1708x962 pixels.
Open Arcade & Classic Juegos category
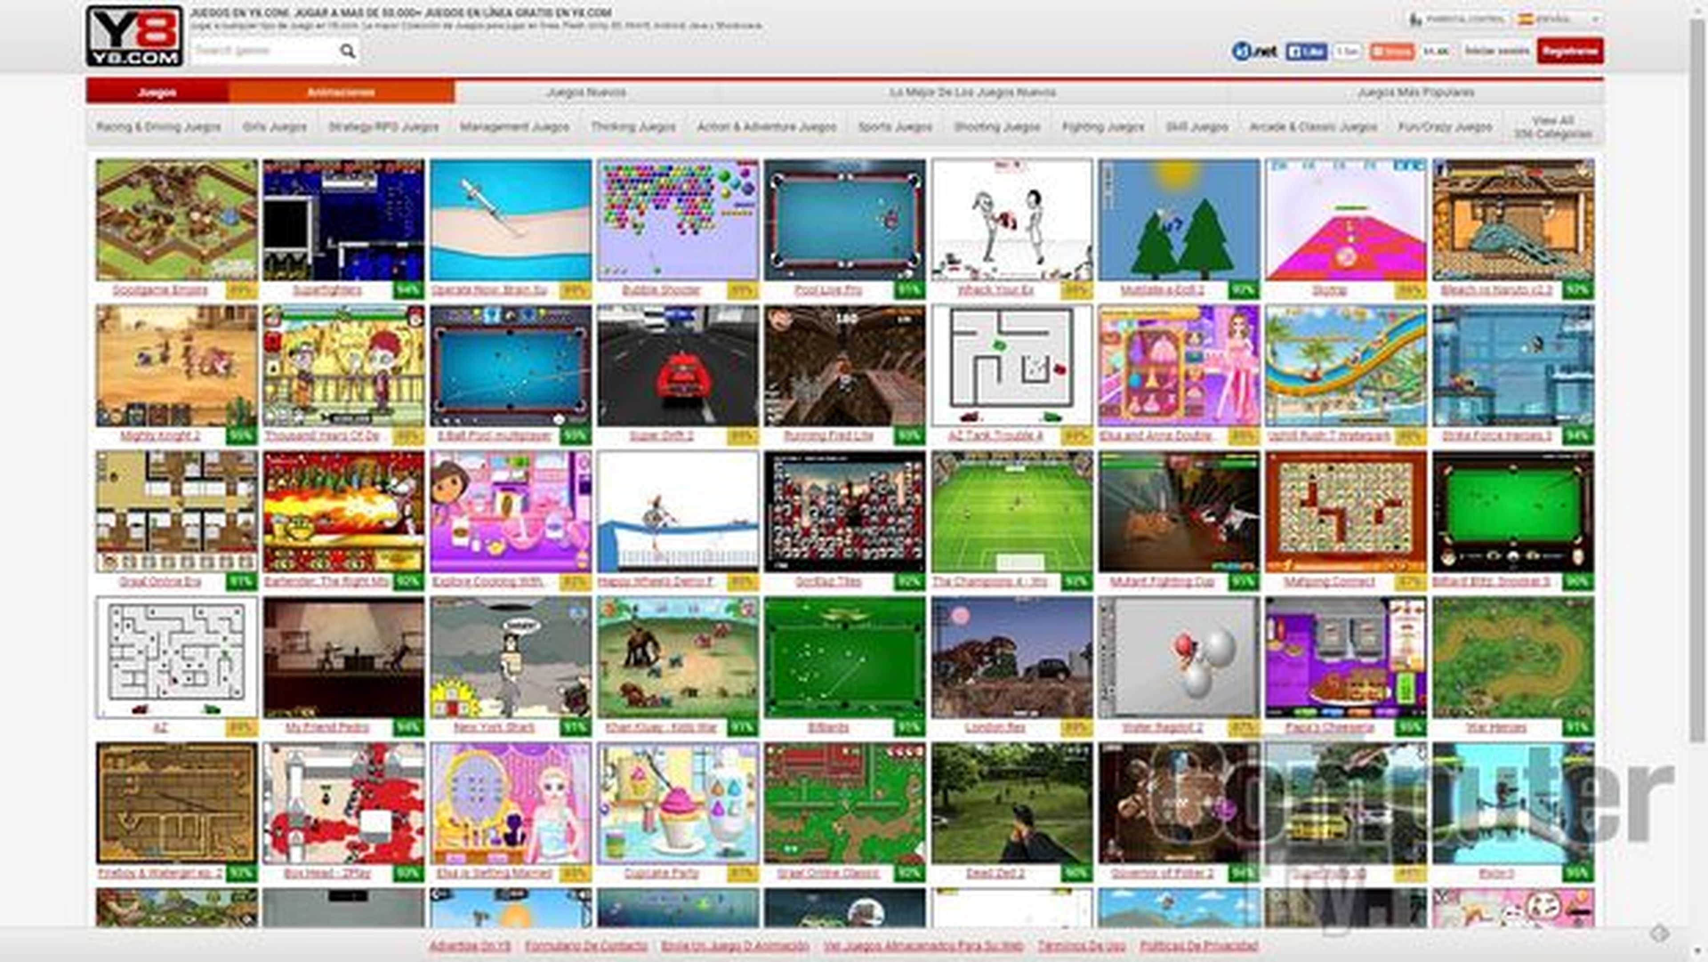pyautogui.click(x=1313, y=127)
